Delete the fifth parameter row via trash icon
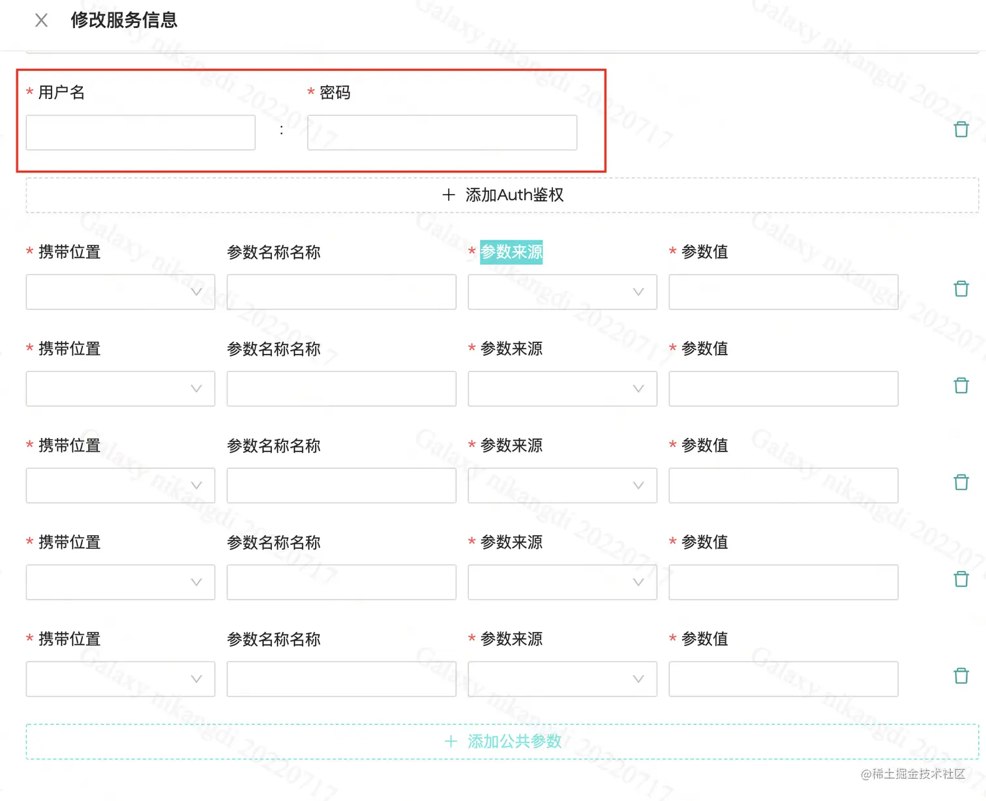The width and height of the screenshot is (986, 801). pos(961,676)
